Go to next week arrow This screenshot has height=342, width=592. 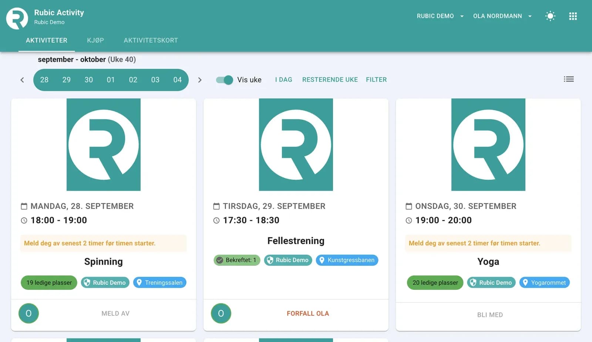click(200, 80)
